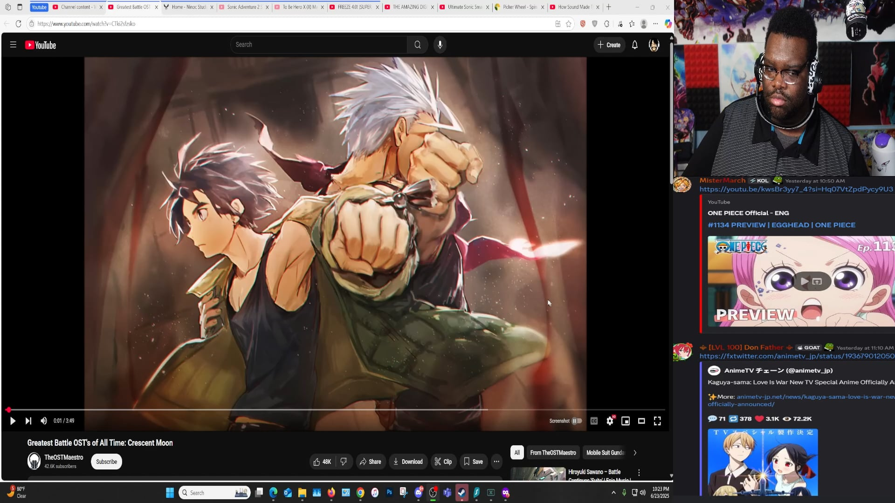Save the video to a playlist
This screenshot has width=895, height=503.
pyautogui.click(x=473, y=462)
